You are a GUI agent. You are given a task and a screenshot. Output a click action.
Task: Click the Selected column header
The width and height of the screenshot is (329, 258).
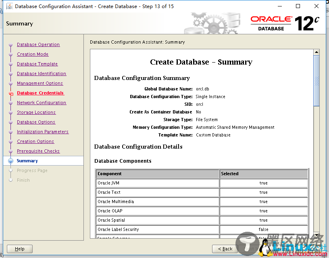[x=264, y=174]
